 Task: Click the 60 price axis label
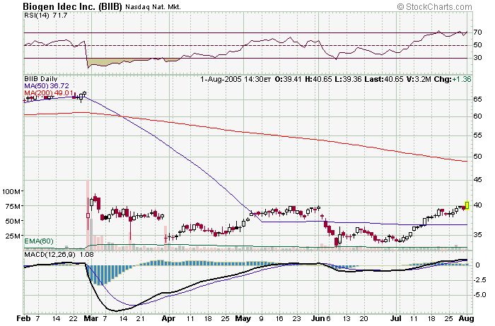point(477,116)
